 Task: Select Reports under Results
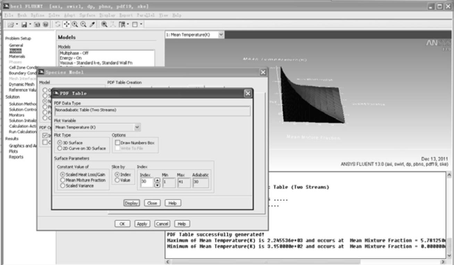pyautogui.click(x=16, y=157)
